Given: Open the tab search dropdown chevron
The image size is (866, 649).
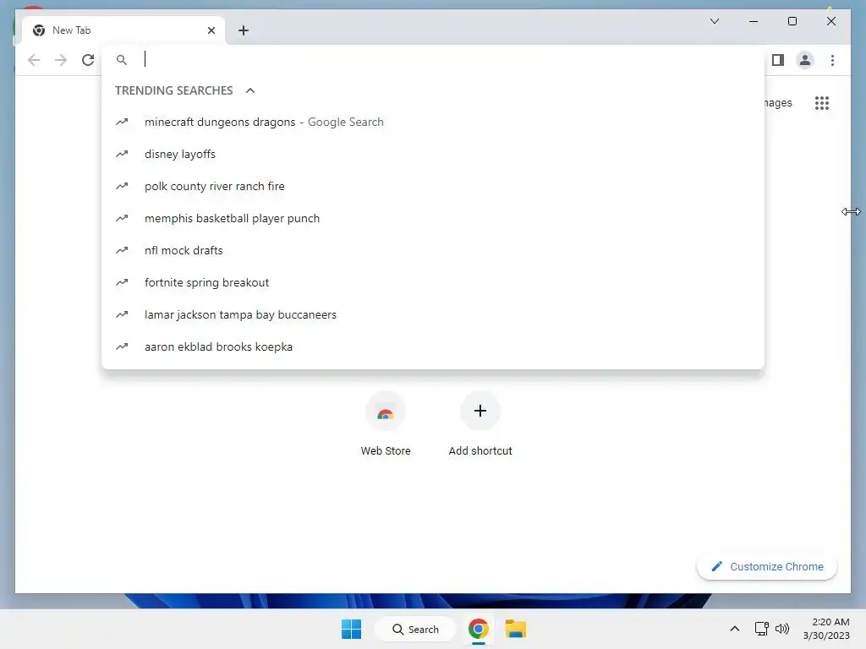Looking at the screenshot, I should coord(714,21).
